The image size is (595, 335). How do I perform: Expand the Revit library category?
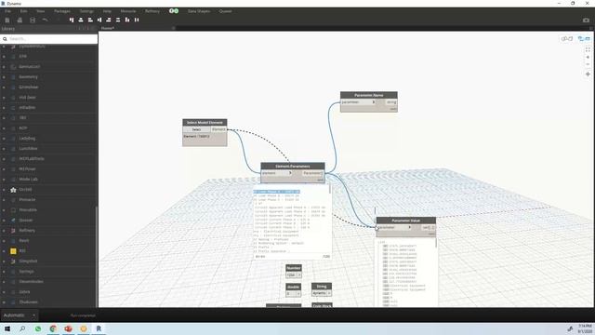click(x=24, y=241)
